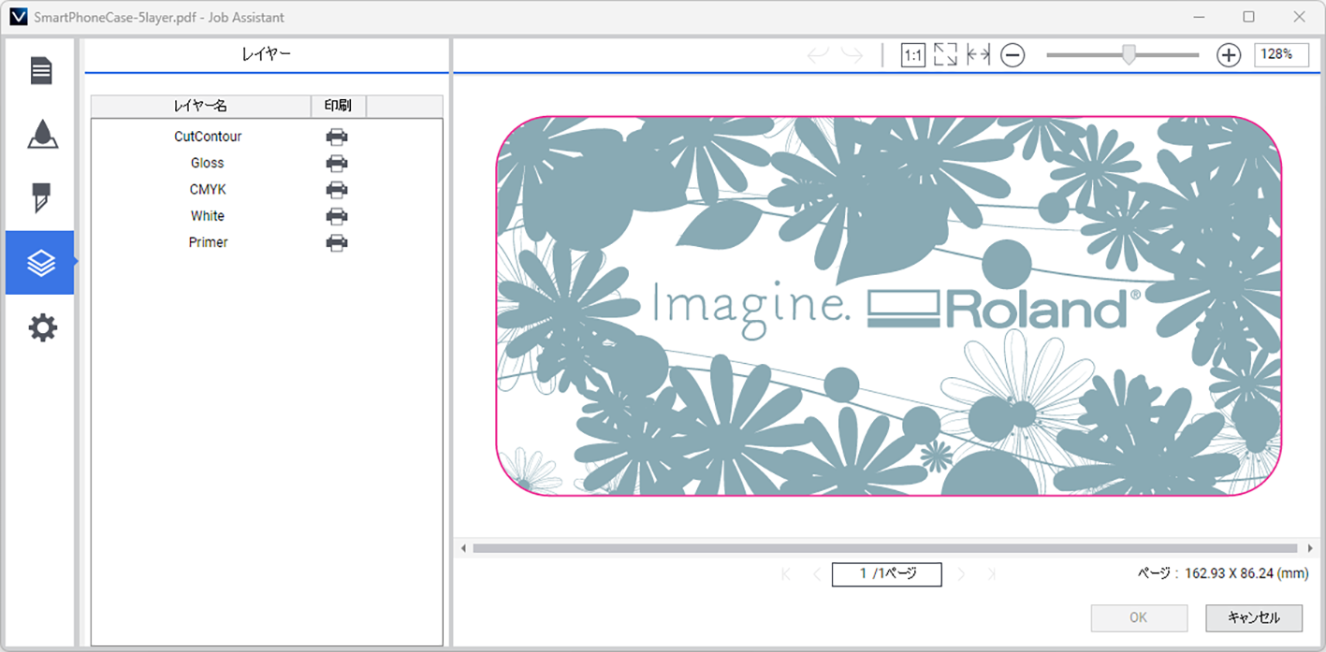Toggle print for CMYK layer
This screenshot has width=1326, height=652.
(337, 189)
